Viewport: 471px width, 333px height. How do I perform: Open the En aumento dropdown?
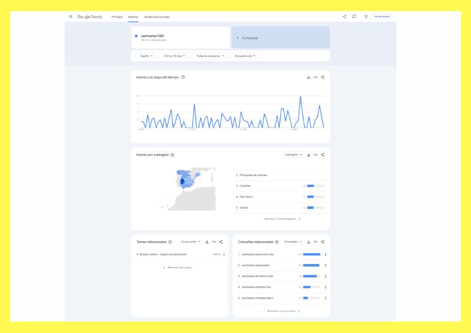click(x=191, y=242)
